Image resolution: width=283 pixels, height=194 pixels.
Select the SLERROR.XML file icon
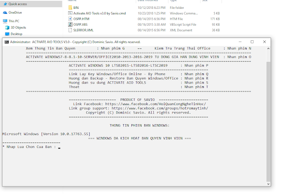tap(70, 30)
